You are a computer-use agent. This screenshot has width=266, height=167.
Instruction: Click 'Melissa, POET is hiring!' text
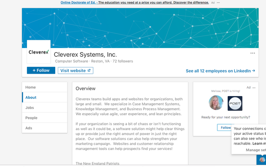(226, 91)
